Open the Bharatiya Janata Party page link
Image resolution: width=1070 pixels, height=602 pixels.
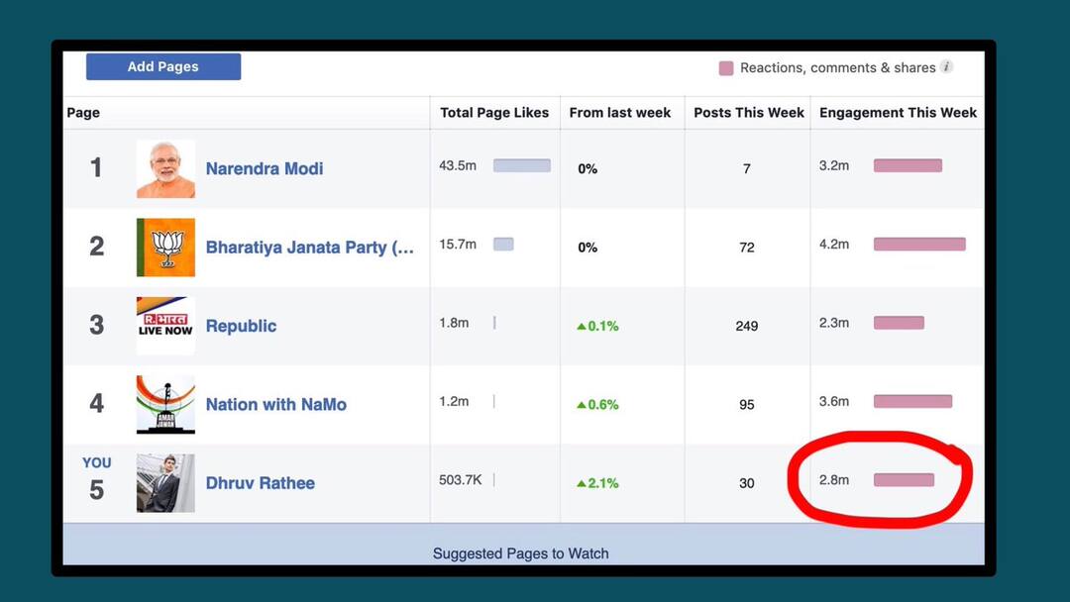pos(310,248)
